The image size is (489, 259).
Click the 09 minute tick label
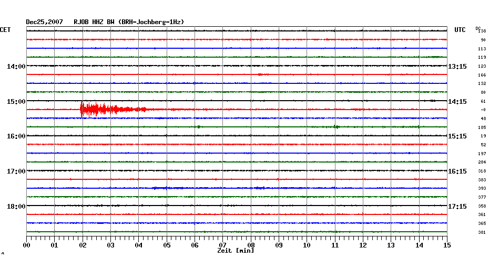(x=279, y=245)
